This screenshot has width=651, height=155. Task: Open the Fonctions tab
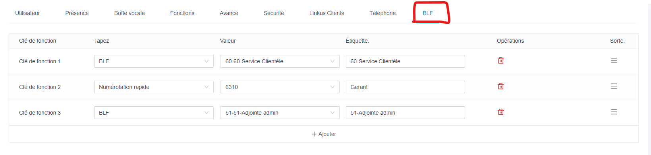(x=182, y=13)
